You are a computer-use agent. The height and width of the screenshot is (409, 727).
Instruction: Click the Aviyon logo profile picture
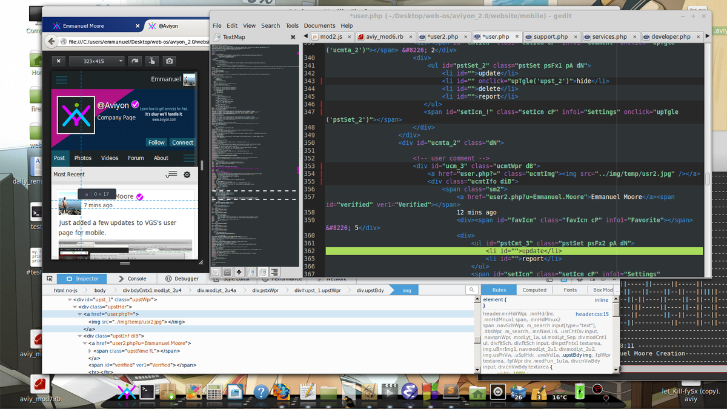pyautogui.click(x=76, y=115)
